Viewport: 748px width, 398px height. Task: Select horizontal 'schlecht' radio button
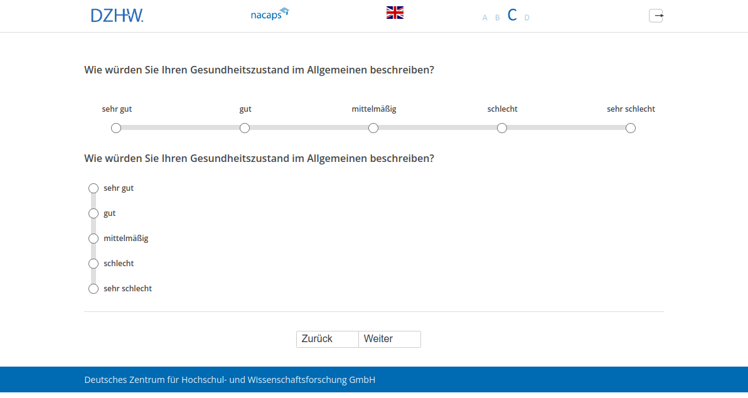[x=502, y=128]
